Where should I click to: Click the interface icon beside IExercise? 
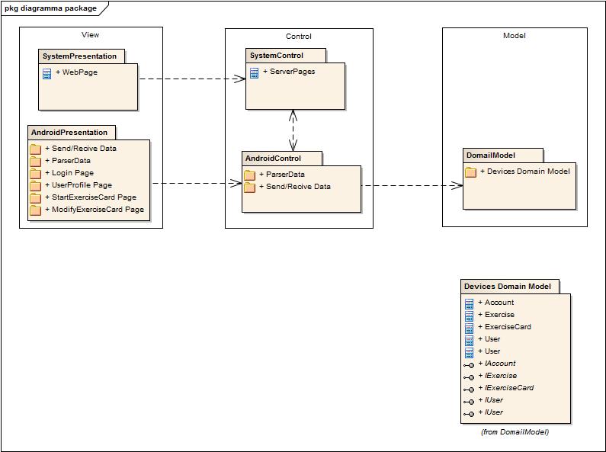pos(469,377)
